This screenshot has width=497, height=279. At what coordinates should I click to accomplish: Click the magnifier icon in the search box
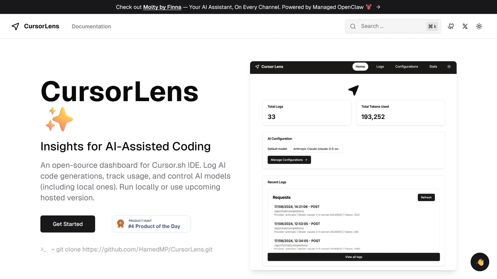[x=353, y=26]
